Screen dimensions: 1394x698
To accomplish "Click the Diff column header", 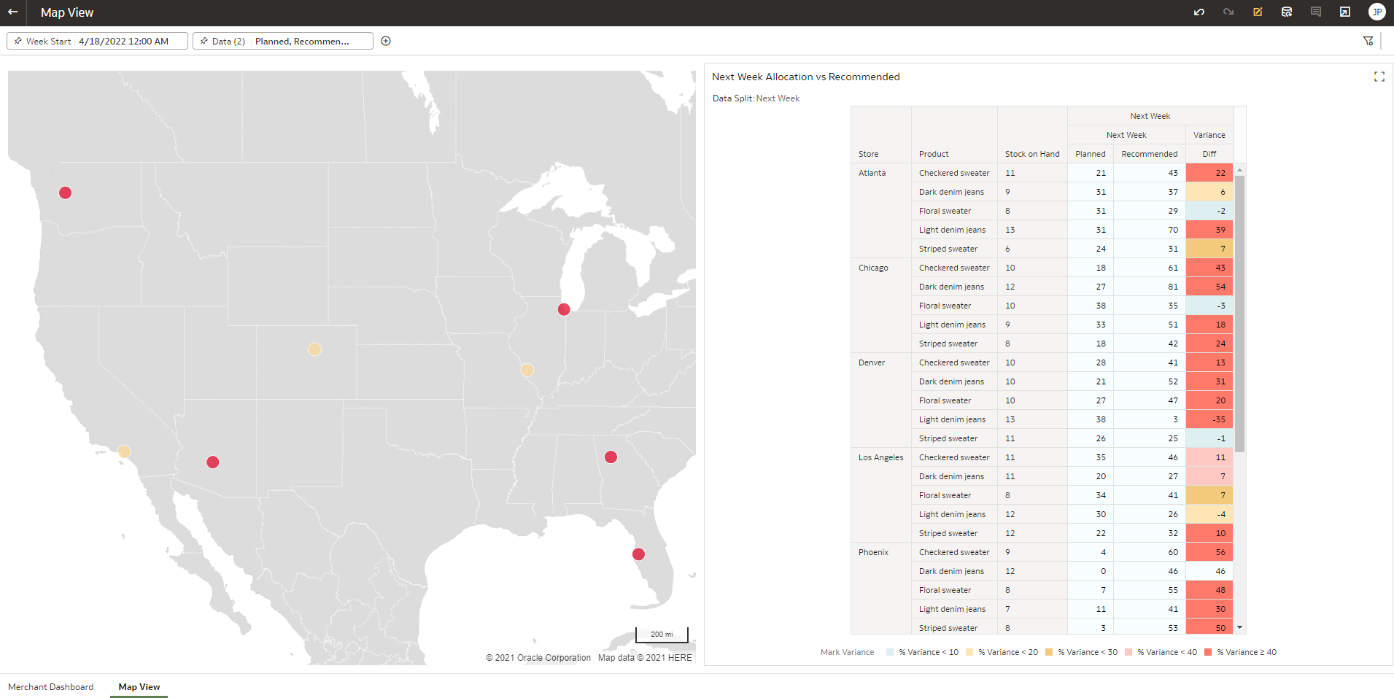I will point(1209,154).
